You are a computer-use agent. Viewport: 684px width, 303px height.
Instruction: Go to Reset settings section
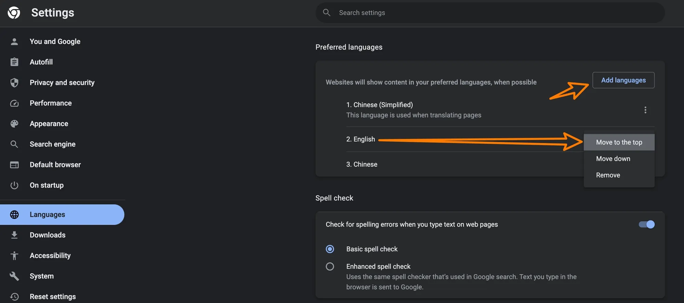pos(53,297)
